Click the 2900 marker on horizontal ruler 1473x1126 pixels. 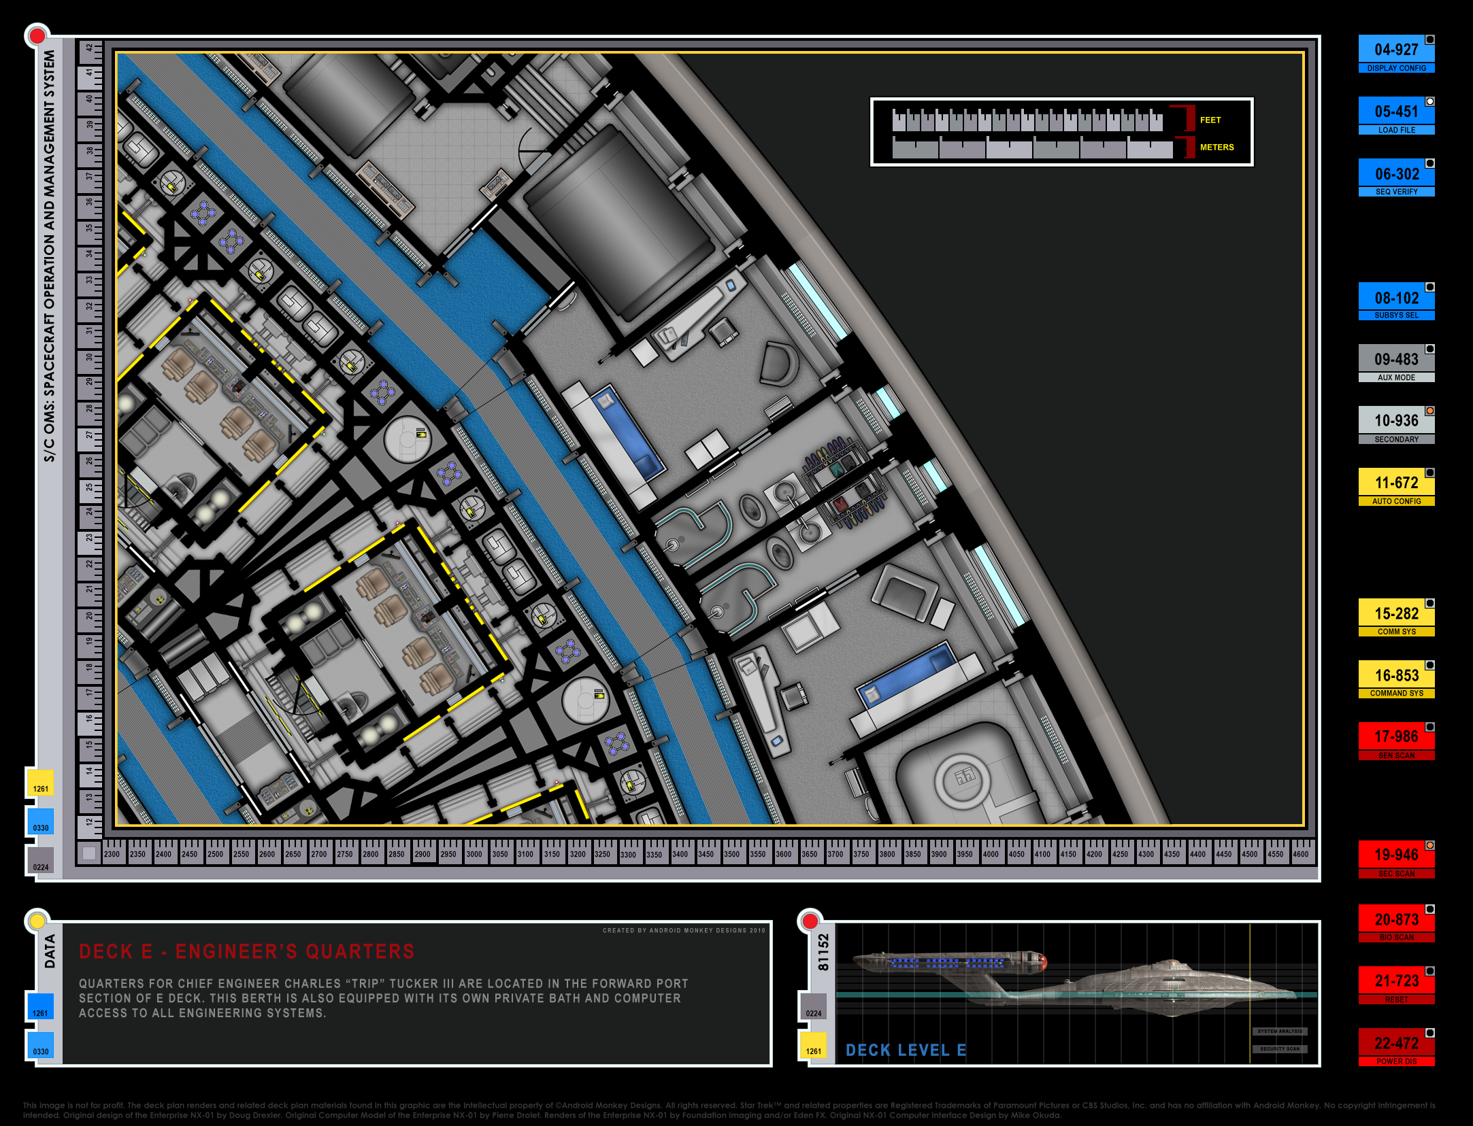point(423,854)
